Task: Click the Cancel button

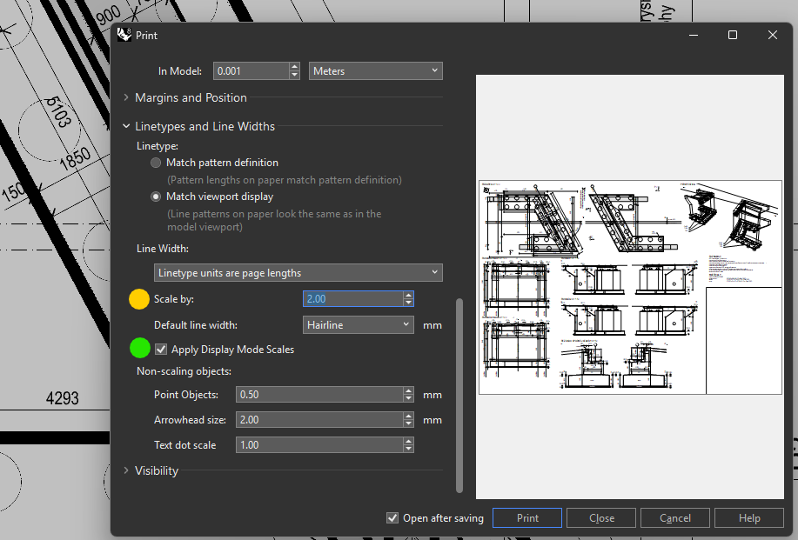Action: tap(675, 518)
